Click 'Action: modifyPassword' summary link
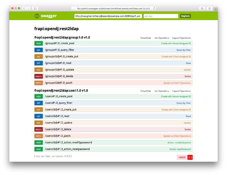Screen dimensions: 227x175 click(179, 143)
